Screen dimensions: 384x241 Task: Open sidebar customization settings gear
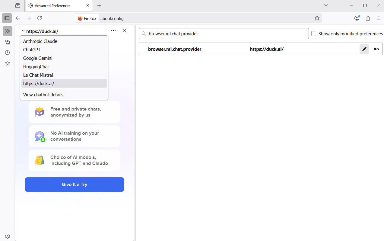(8, 236)
